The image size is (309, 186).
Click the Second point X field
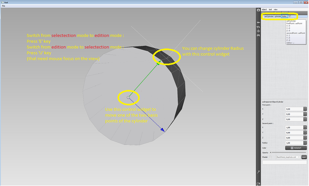(x=294, y=127)
